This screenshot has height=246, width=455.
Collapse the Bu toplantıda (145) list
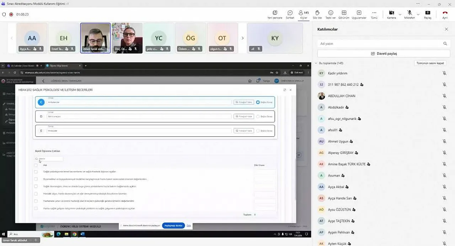tap(316, 63)
